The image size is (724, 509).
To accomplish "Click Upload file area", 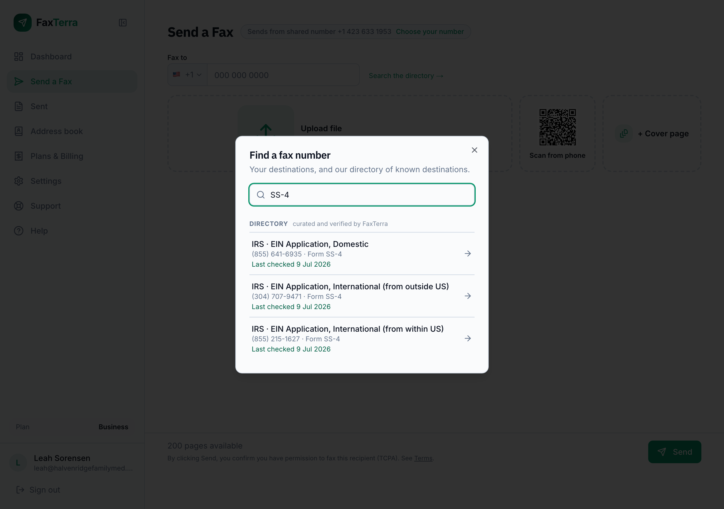I will pyautogui.click(x=340, y=134).
